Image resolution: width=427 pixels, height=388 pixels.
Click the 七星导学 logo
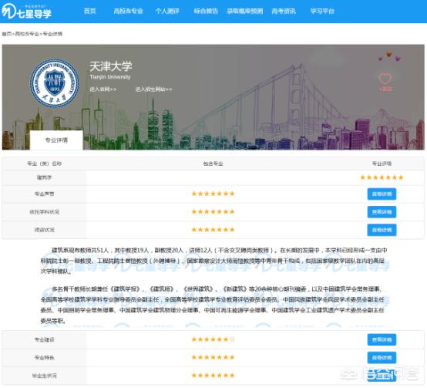click(26, 11)
